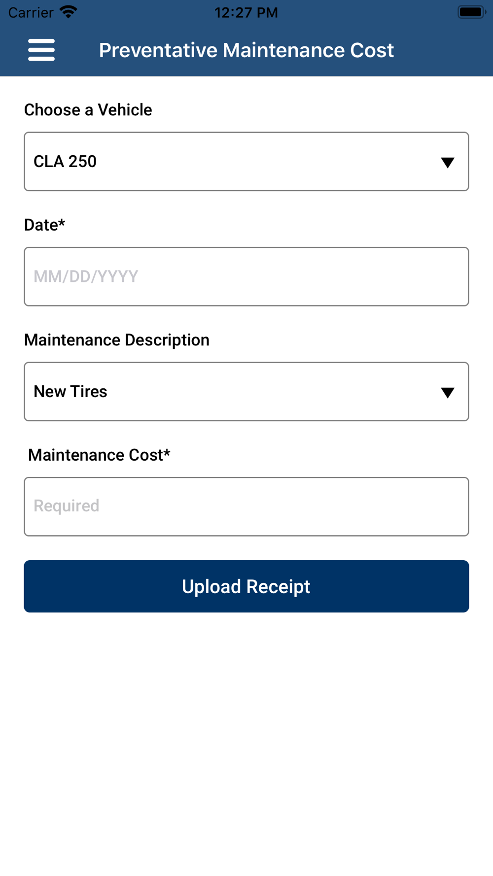Tap the battery indicator icon

tap(472, 12)
